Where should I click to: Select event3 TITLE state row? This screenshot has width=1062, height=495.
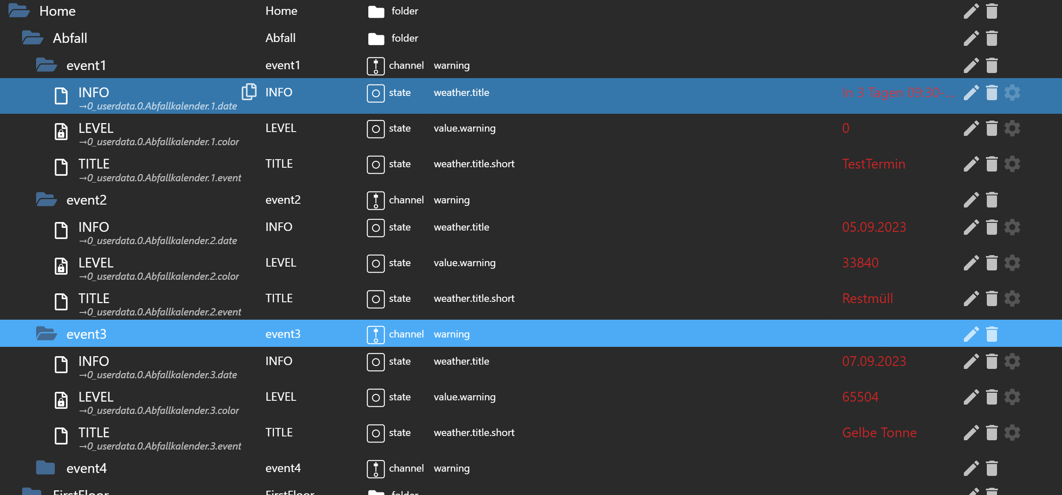[94, 433]
